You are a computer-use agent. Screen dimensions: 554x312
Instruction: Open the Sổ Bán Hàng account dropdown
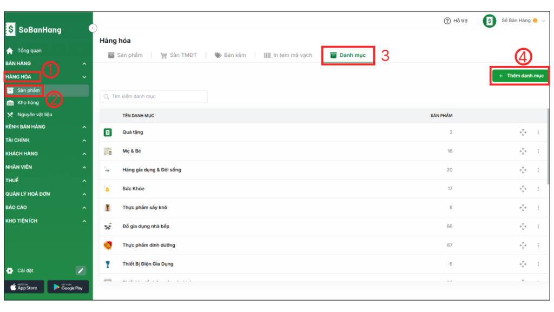coord(543,21)
